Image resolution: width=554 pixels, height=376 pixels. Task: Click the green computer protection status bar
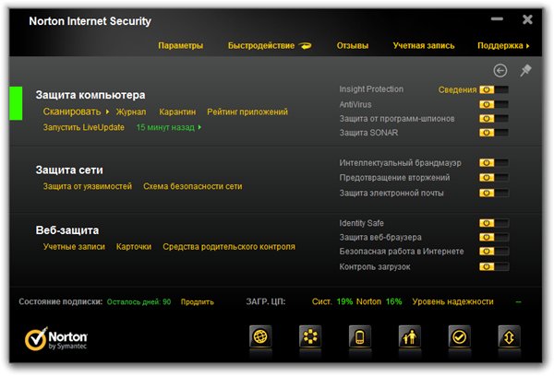pyautogui.click(x=15, y=103)
